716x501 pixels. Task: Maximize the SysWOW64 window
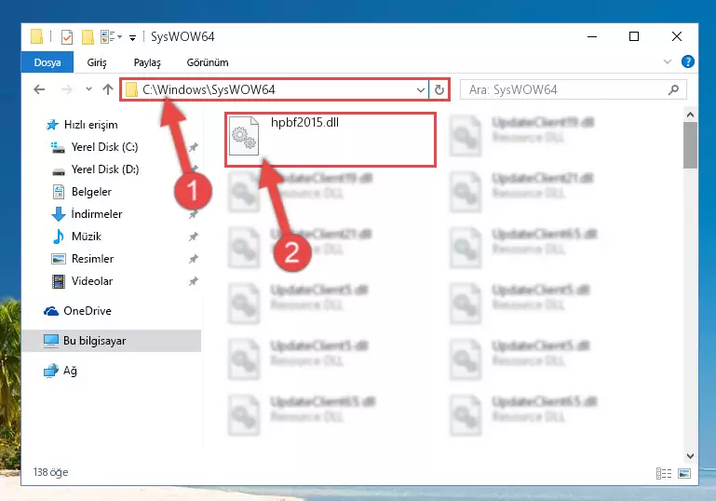click(634, 36)
